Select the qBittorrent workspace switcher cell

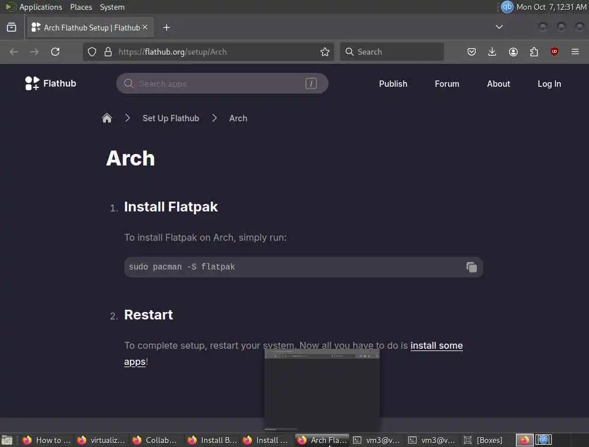tap(543, 440)
